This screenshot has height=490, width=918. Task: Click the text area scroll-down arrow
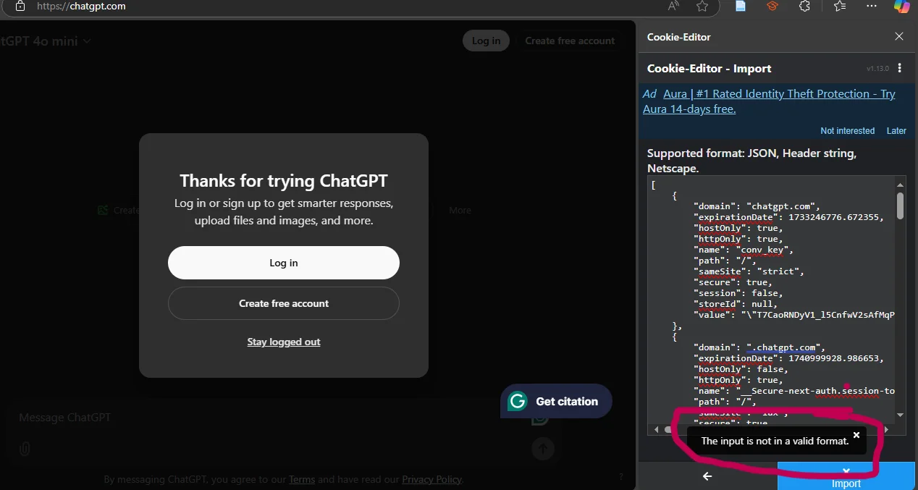(900, 415)
